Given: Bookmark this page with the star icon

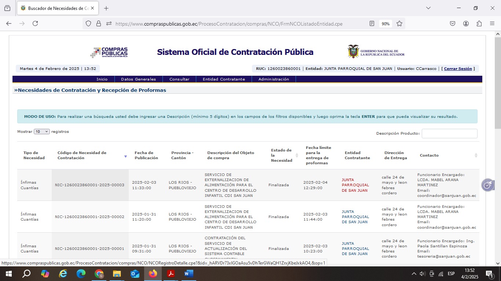Looking at the screenshot, I should (399, 23).
